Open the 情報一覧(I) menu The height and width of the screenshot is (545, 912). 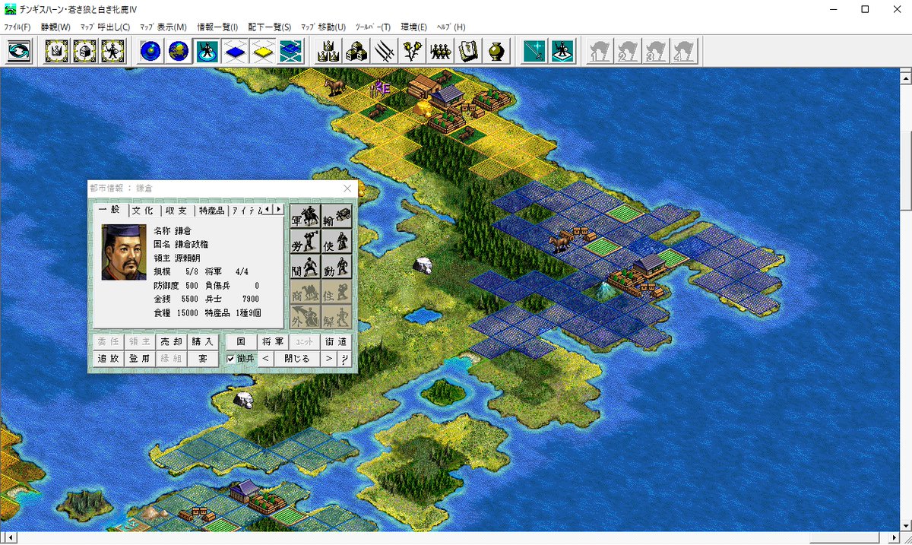pos(217,27)
